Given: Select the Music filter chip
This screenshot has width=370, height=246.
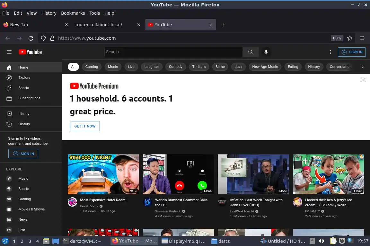Looking at the screenshot, I should tap(113, 67).
